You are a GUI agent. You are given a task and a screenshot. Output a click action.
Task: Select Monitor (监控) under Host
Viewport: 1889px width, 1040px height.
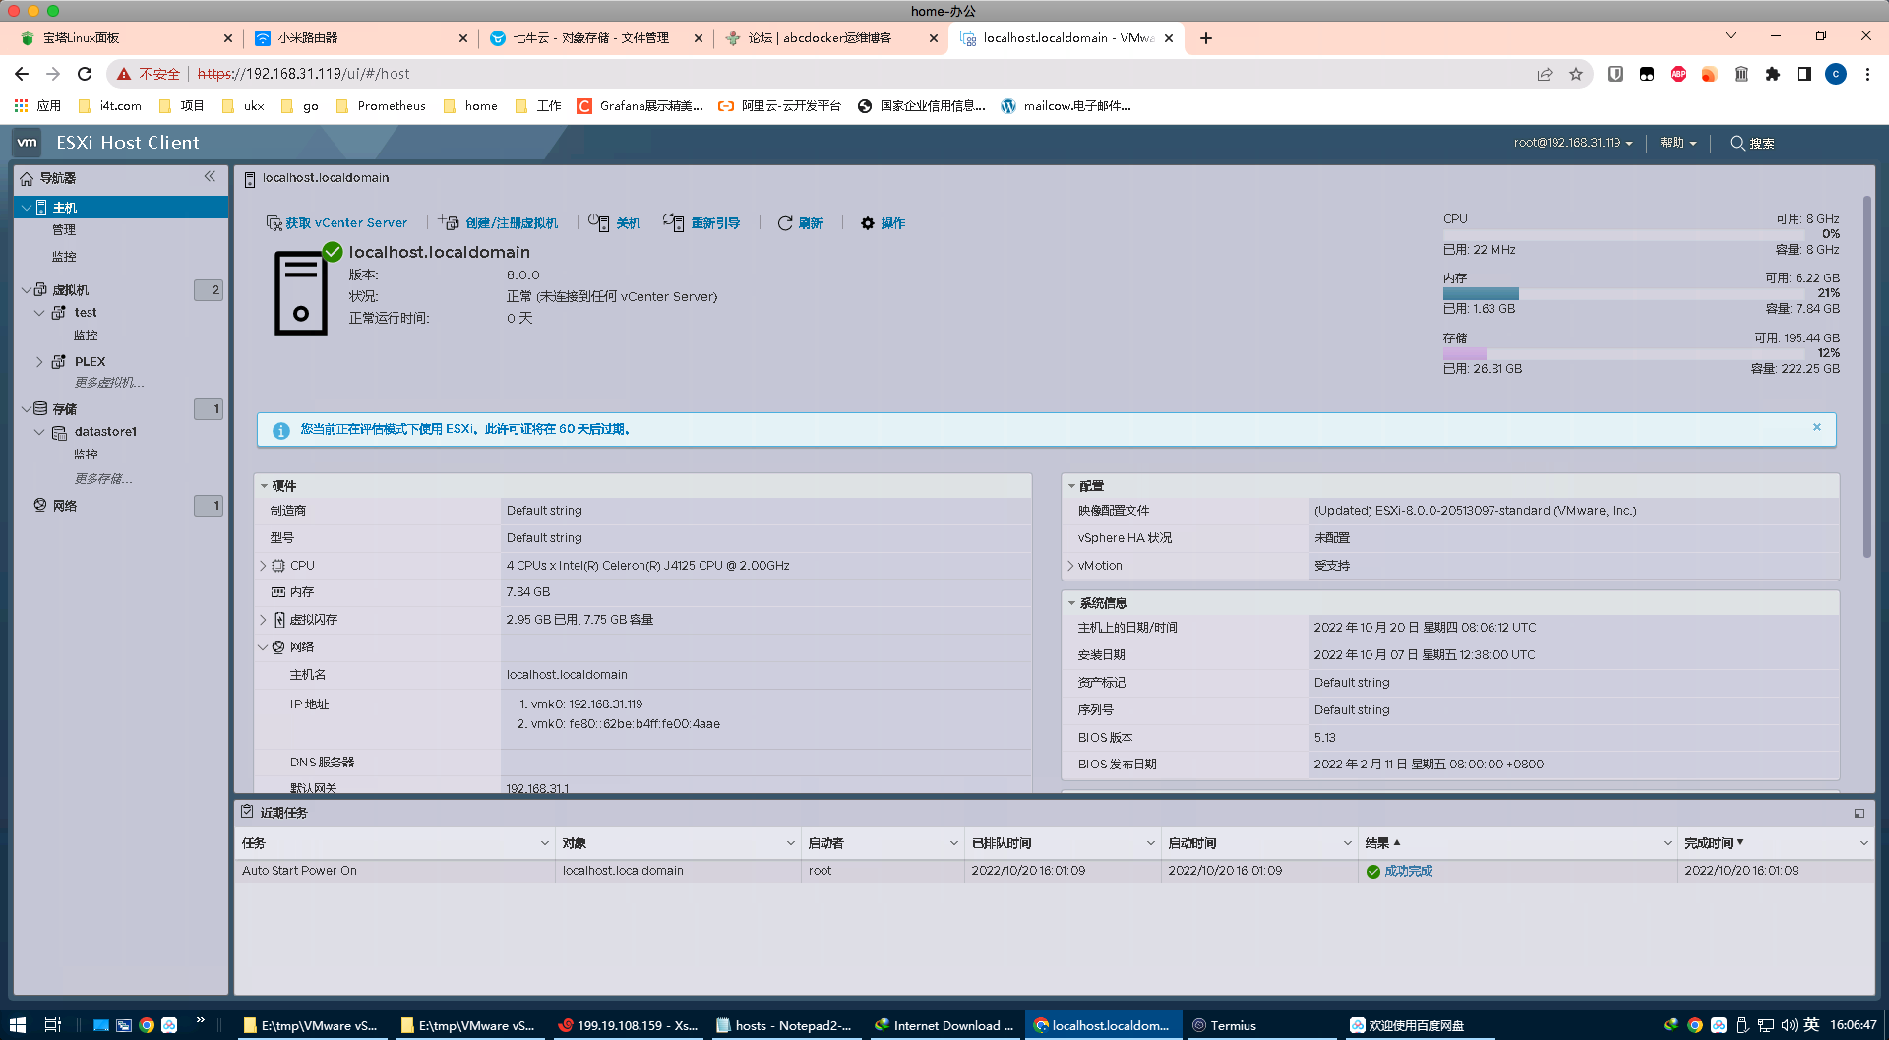click(x=64, y=257)
